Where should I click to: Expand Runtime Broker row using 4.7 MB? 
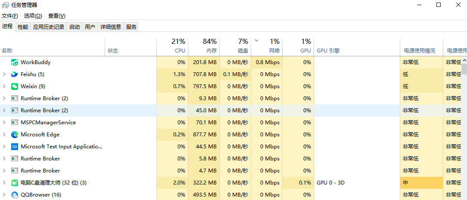click(4, 171)
